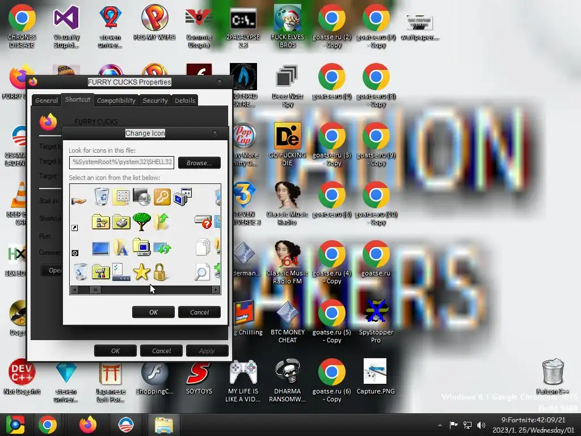Screen dimensions: 581x436
Task: Open goatse.ru (6) - Copy Chrome icon
Action: pyautogui.click(x=331, y=380)
